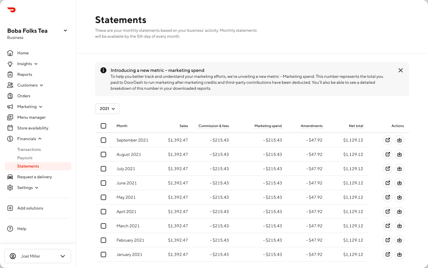Image resolution: width=428 pixels, height=268 pixels.
Task: Download the June 2021 statement
Action: [399, 183]
